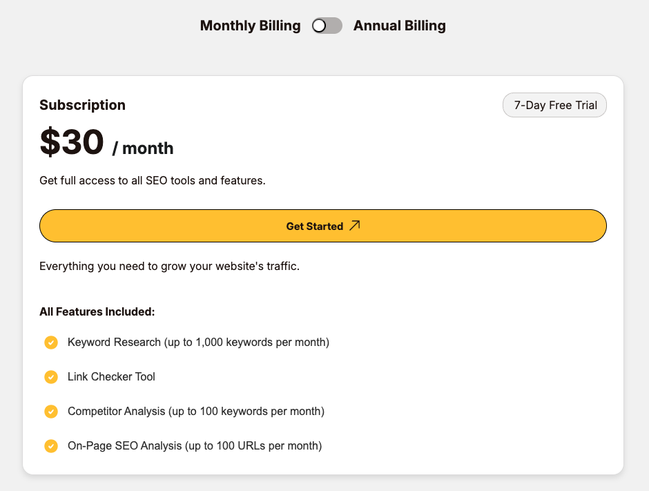Toggle the billing period switch
The image size is (649, 491).
[x=327, y=26]
